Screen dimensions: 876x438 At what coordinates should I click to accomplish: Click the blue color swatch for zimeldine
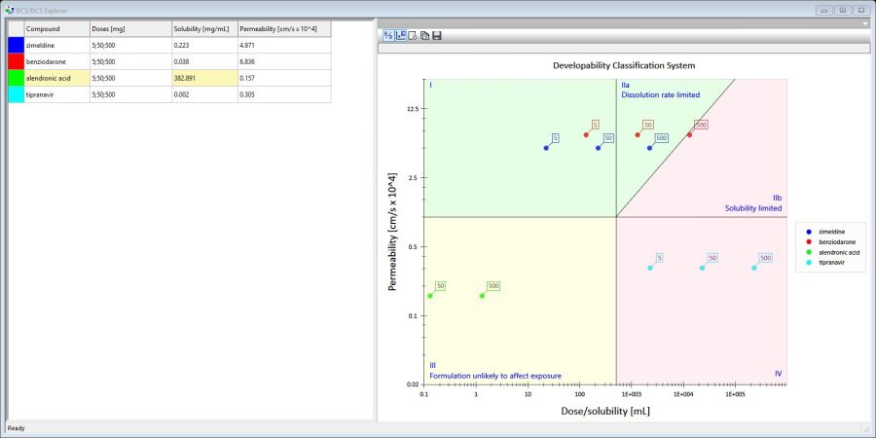pos(16,45)
